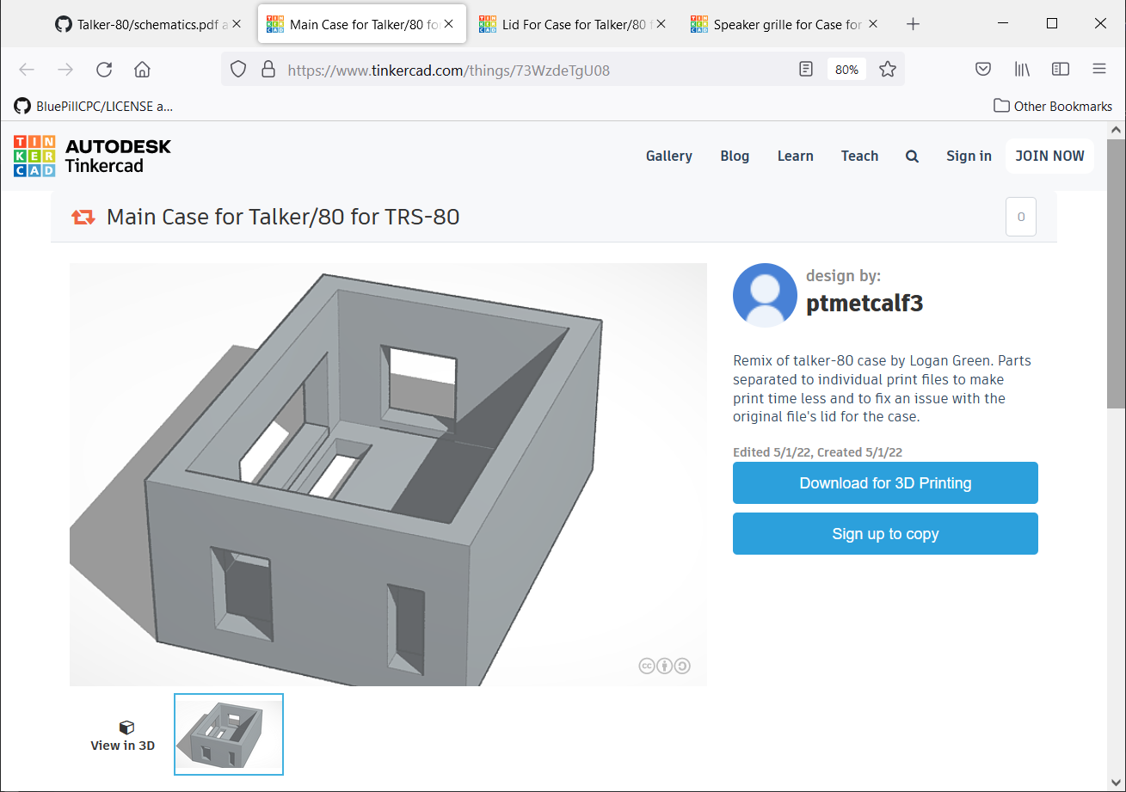Screen dimensions: 1126x792
Task: Click the Autodesk Tinkercad logo
Action: point(92,156)
